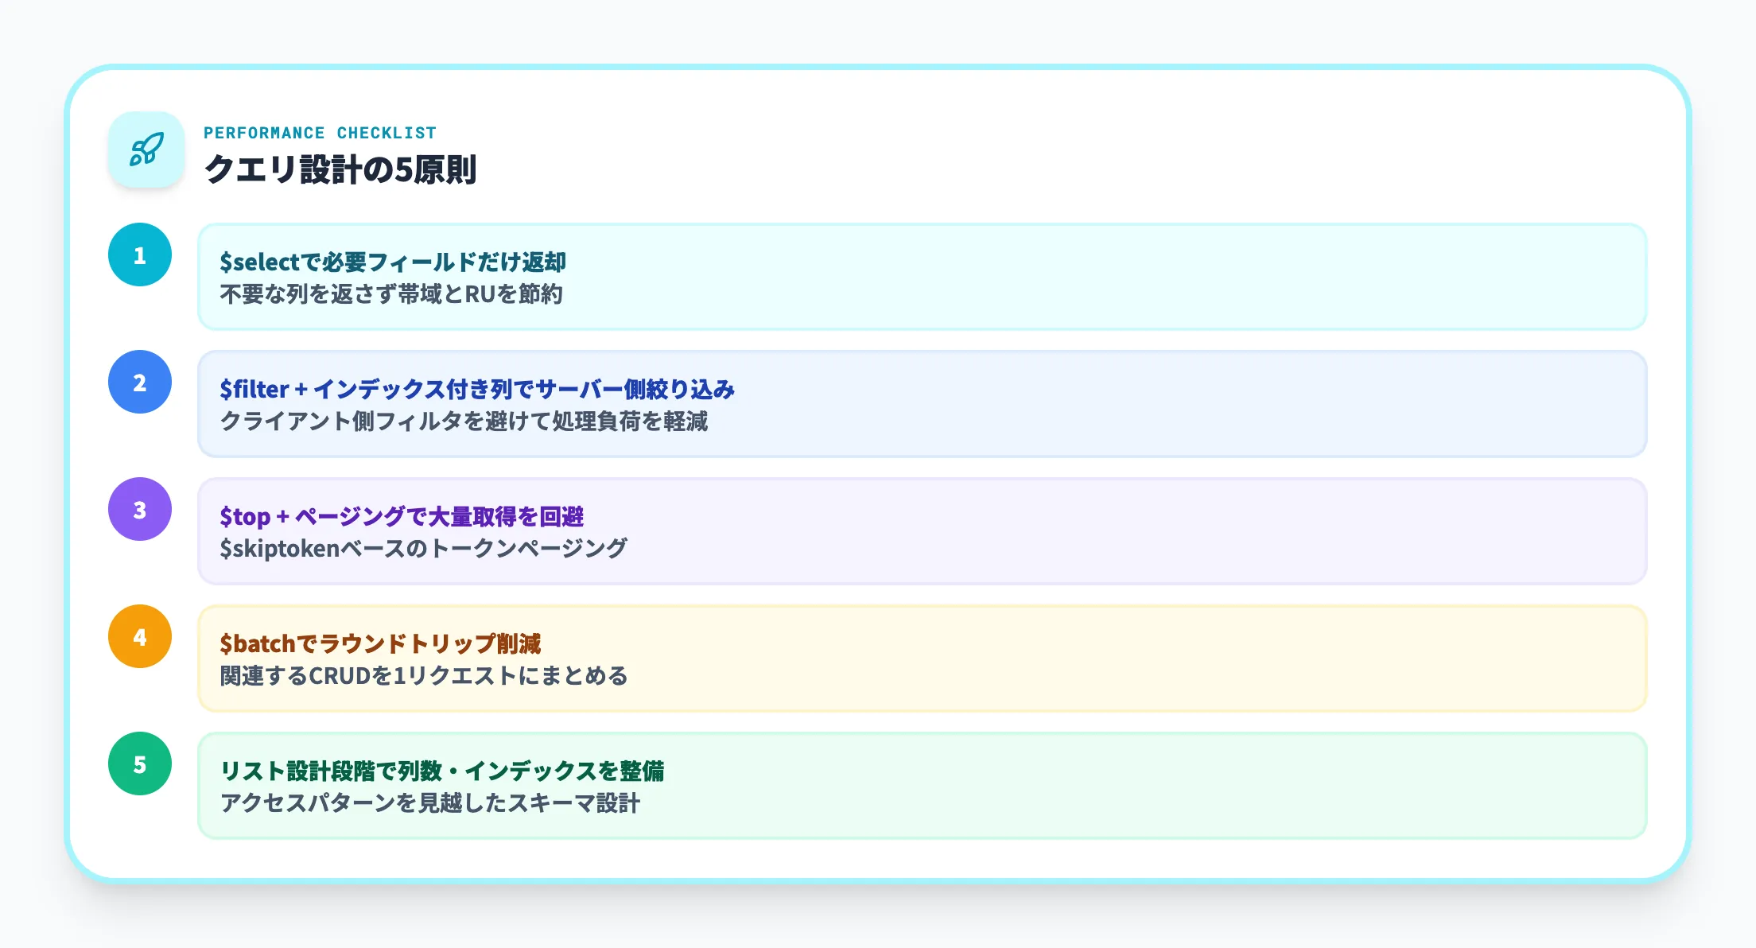Toggle the $select checklist item
1756x948 pixels.
pos(843,277)
